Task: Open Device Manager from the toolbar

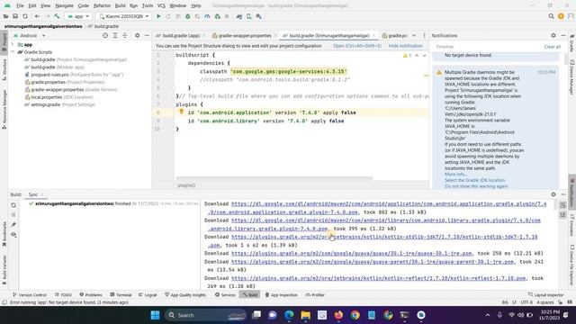Action: click(x=249, y=16)
